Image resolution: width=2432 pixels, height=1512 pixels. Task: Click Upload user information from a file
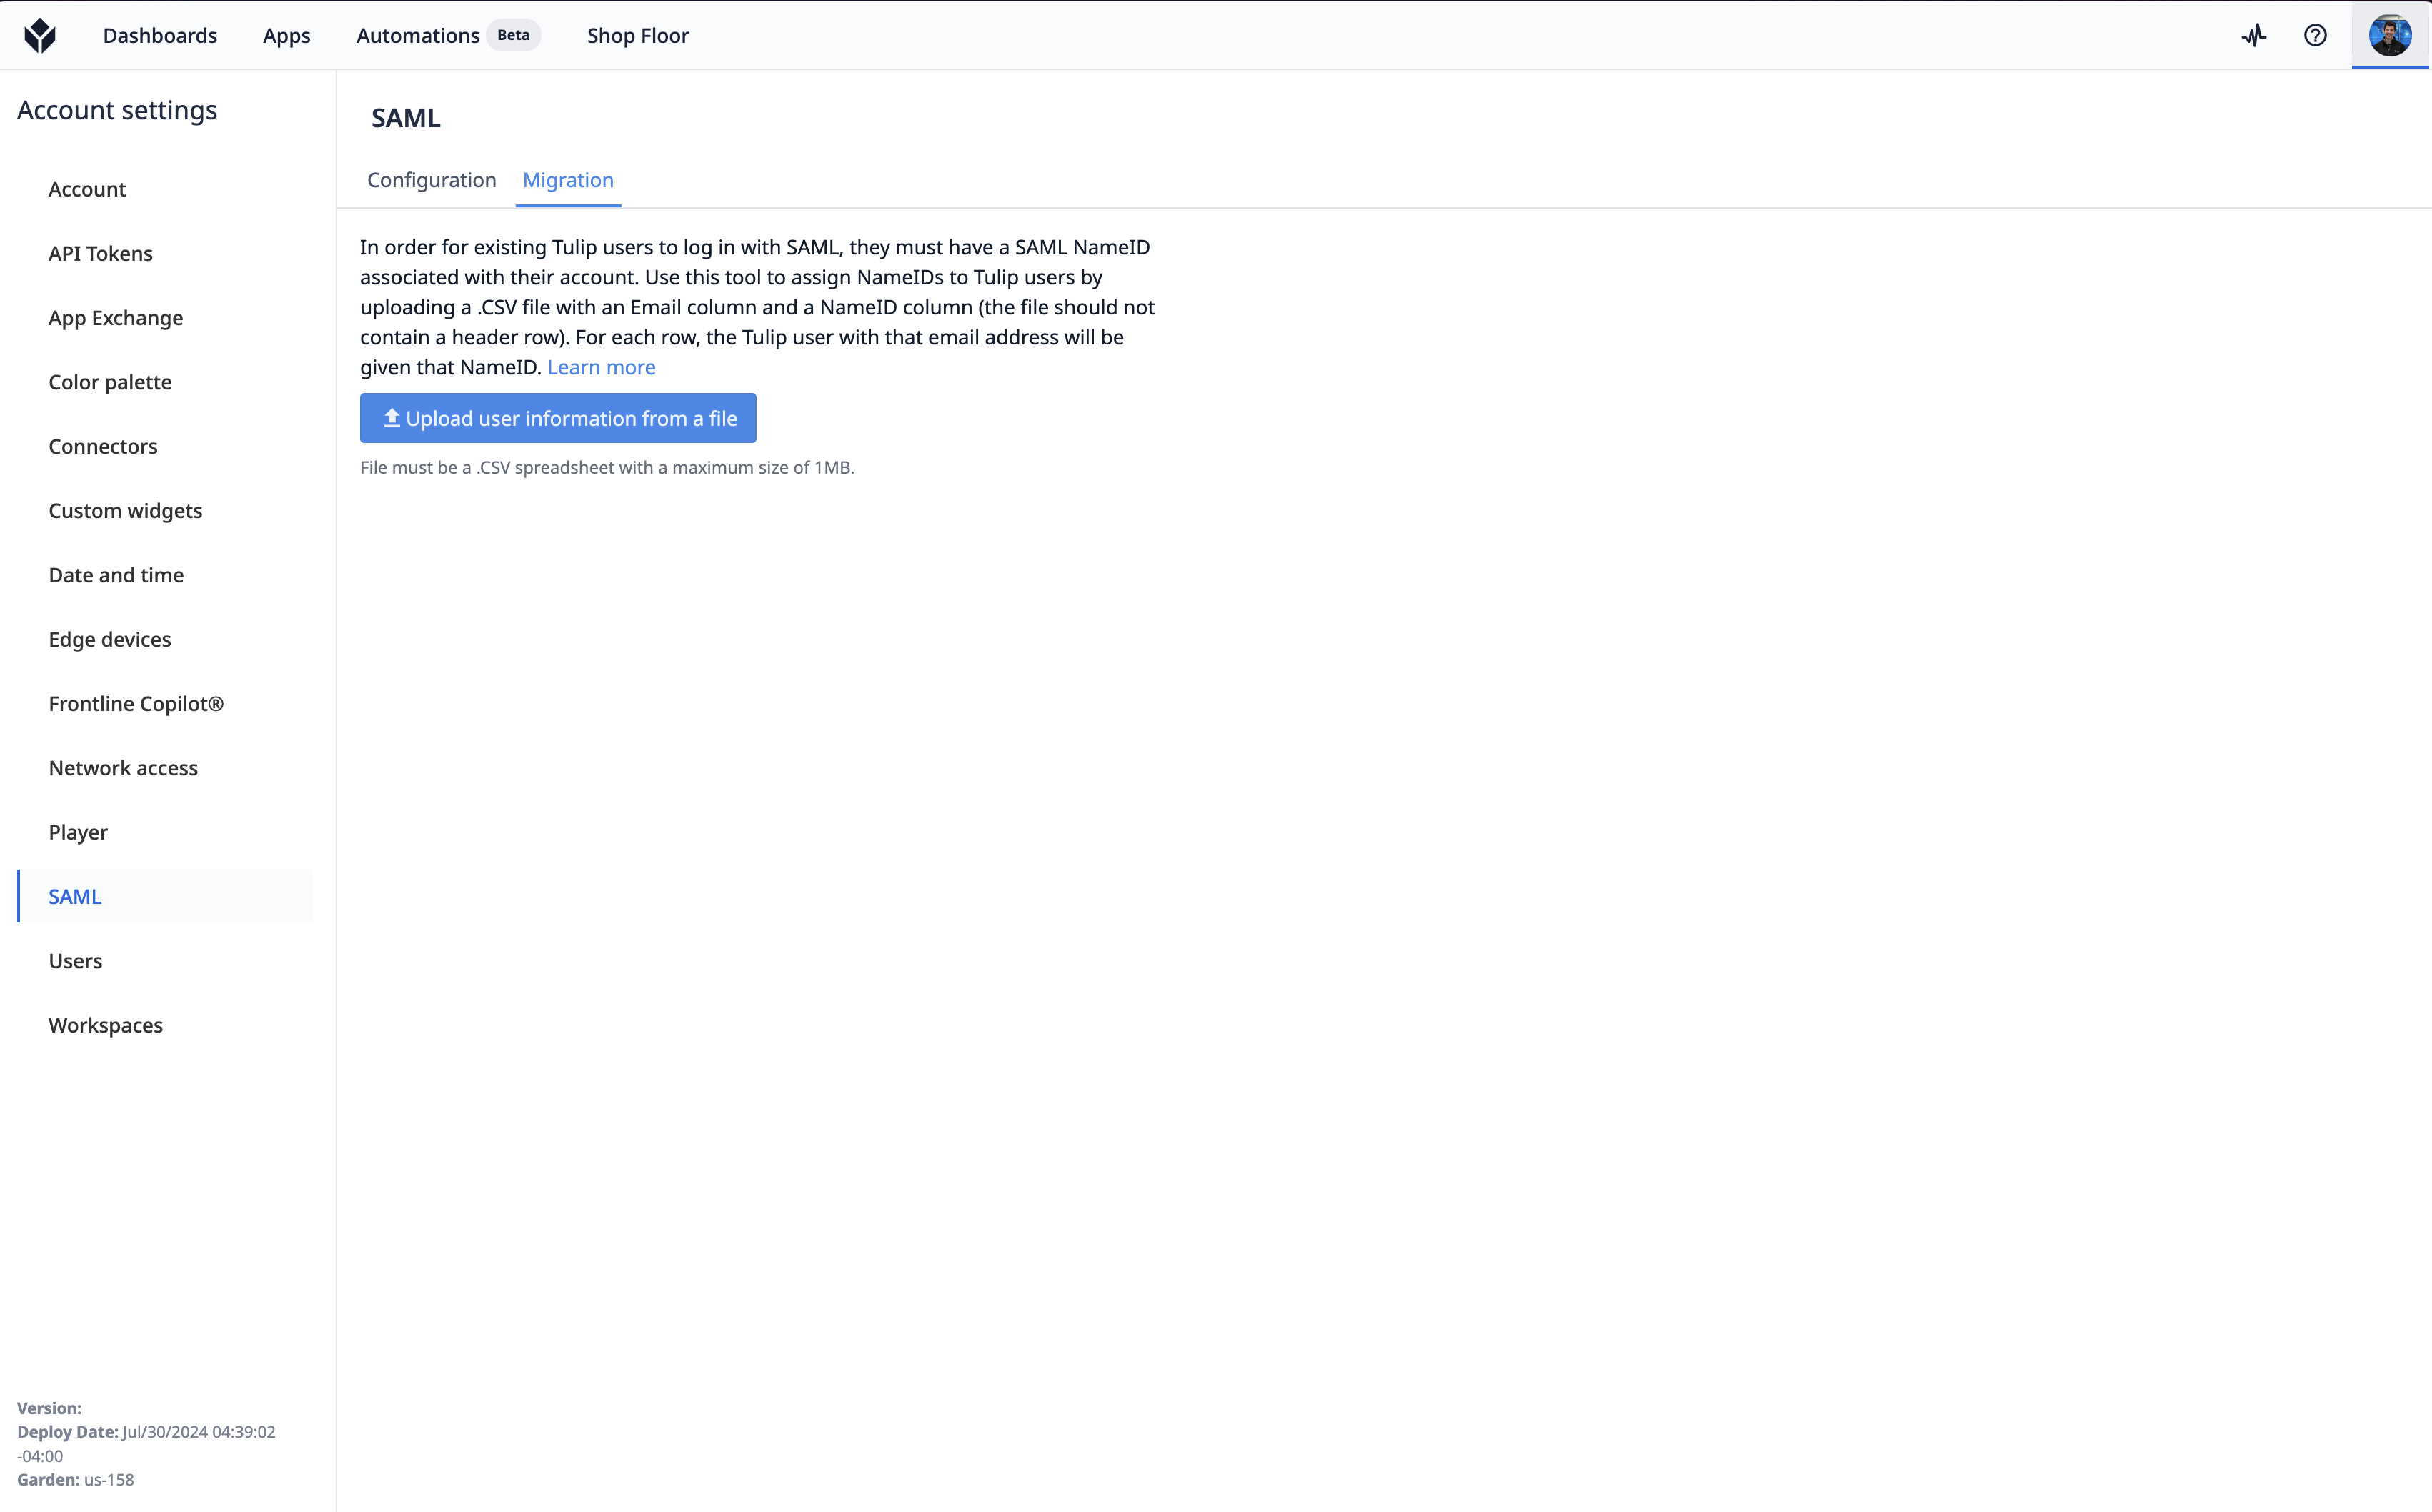[x=558, y=418]
